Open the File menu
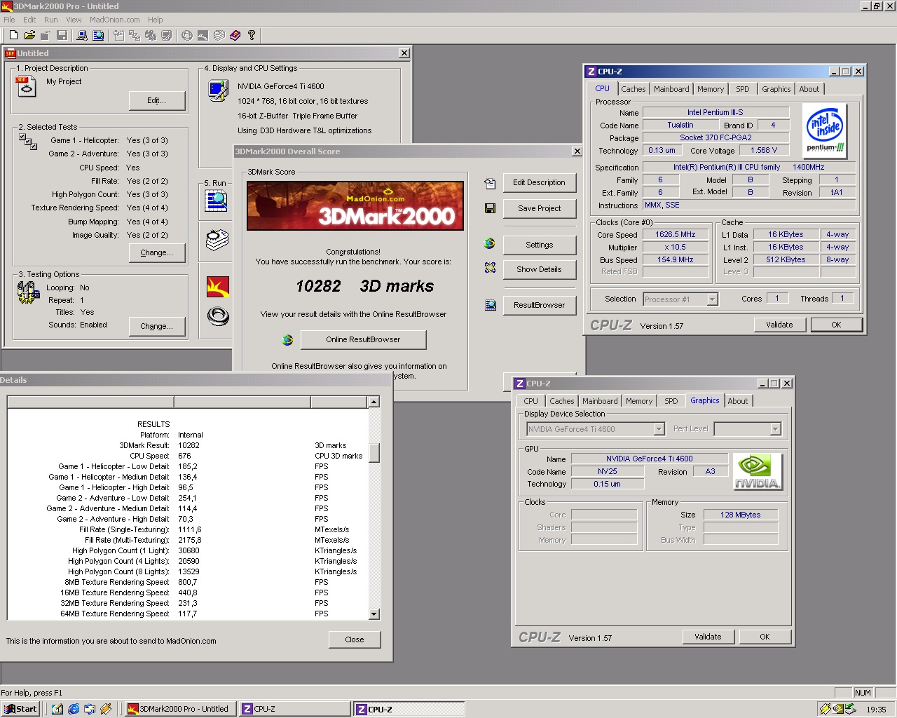 pyautogui.click(x=9, y=20)
